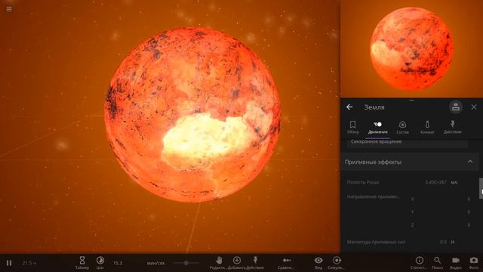
Task: Switch to the Движение tab
Action: pos(377,128)
